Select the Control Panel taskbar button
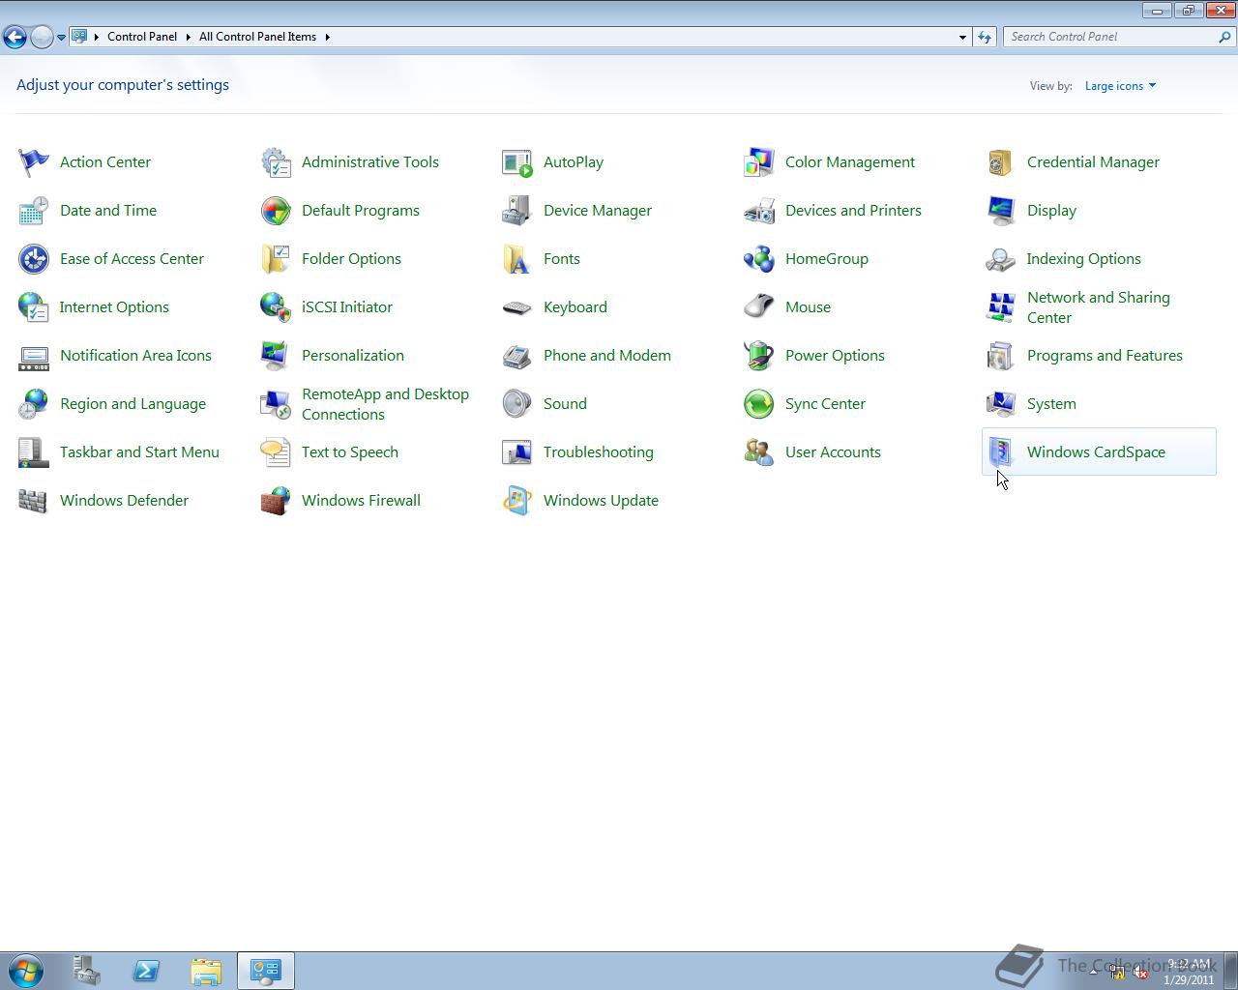 [x=266, y=971]
